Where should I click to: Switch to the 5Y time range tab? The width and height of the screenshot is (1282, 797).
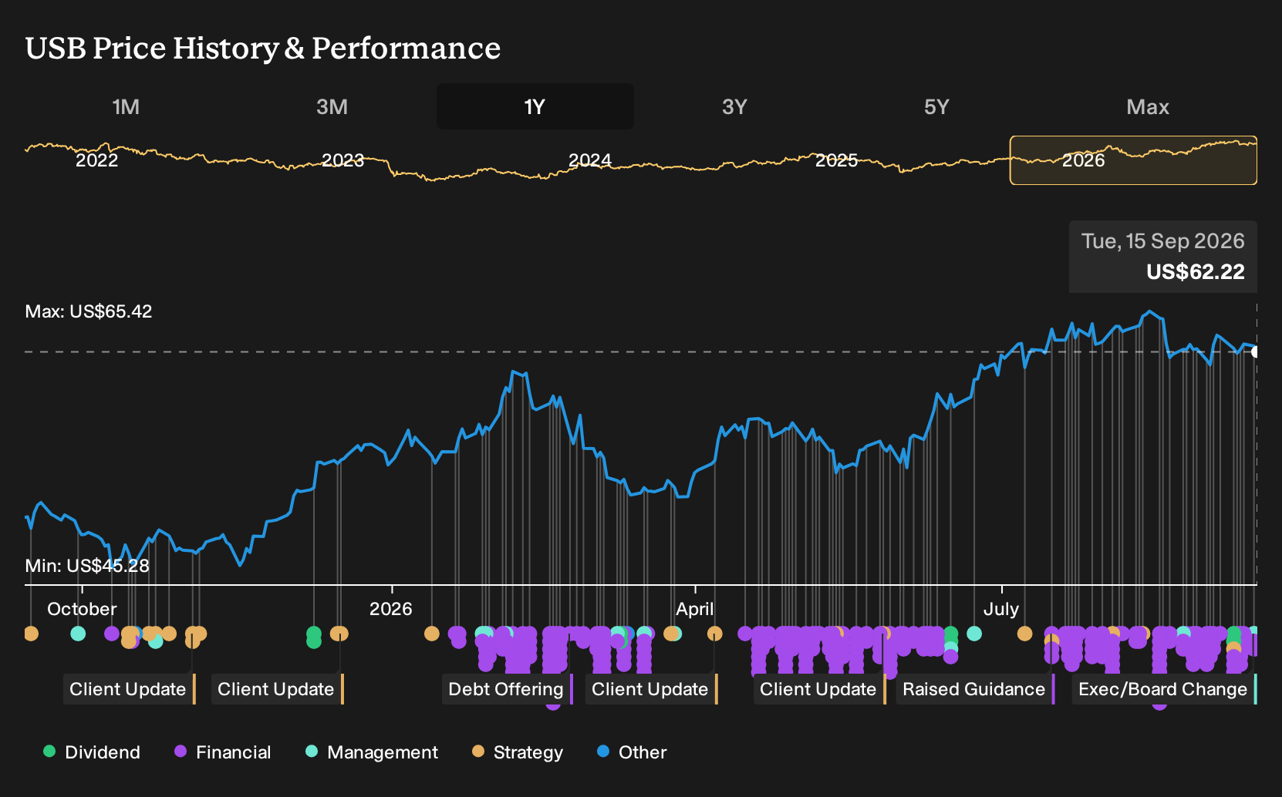(x=936, y=106)
